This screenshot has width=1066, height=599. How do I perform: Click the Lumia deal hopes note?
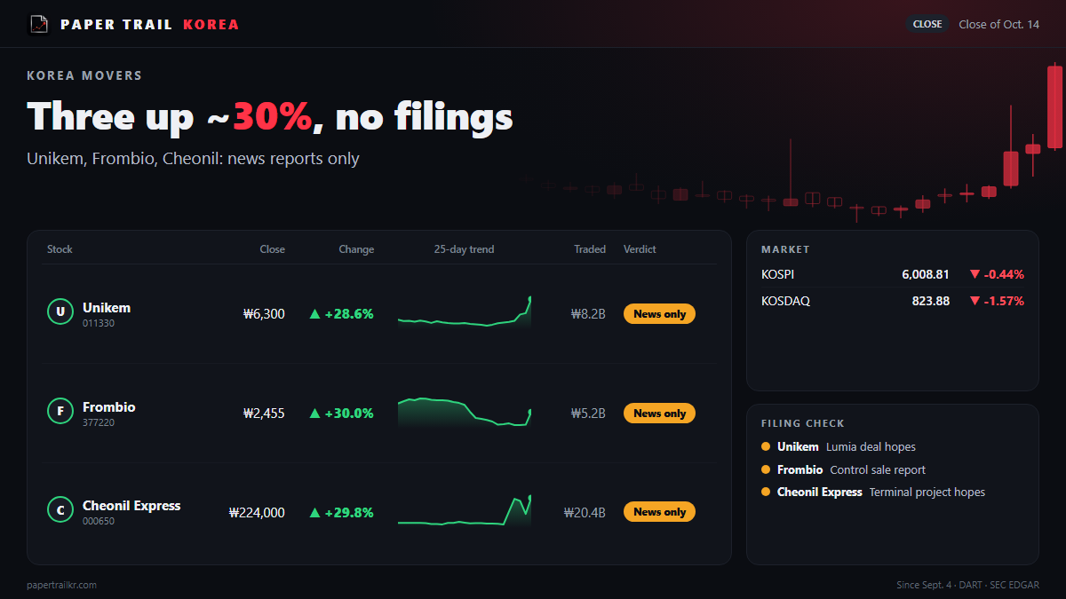tap(871, 447)
